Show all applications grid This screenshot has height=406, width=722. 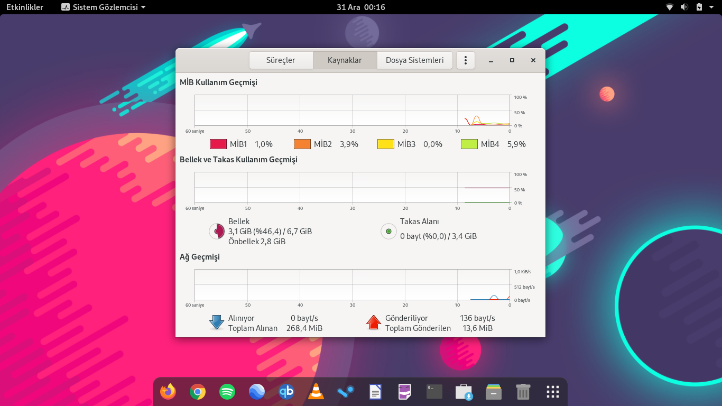point(553,392)
